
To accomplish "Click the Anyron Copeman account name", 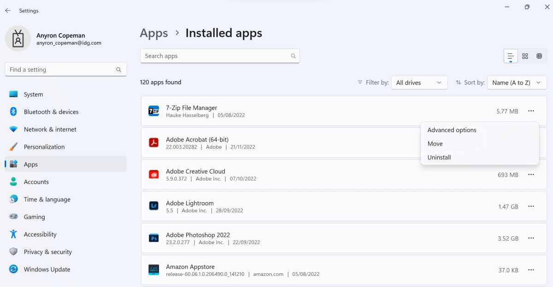I will 61,35.
